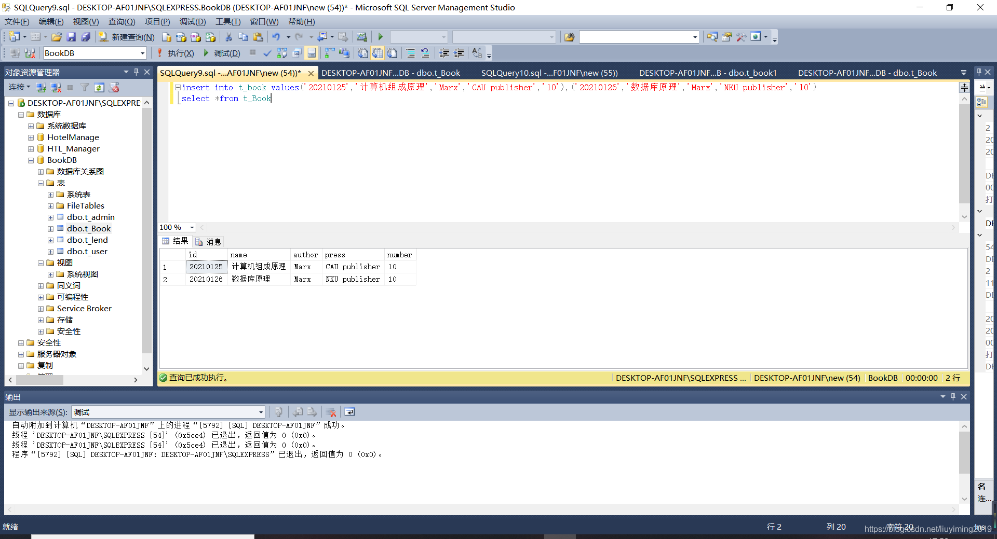Click Increase Indent icon

[459, 53]
